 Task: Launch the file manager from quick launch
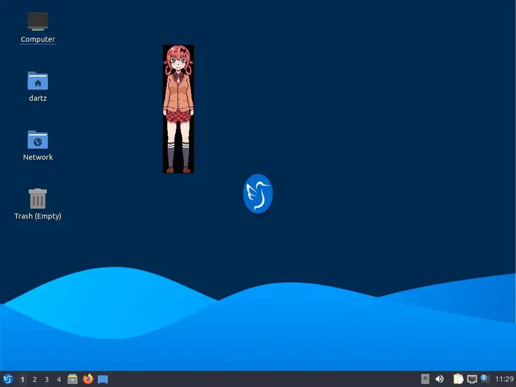tap(73, 379)
